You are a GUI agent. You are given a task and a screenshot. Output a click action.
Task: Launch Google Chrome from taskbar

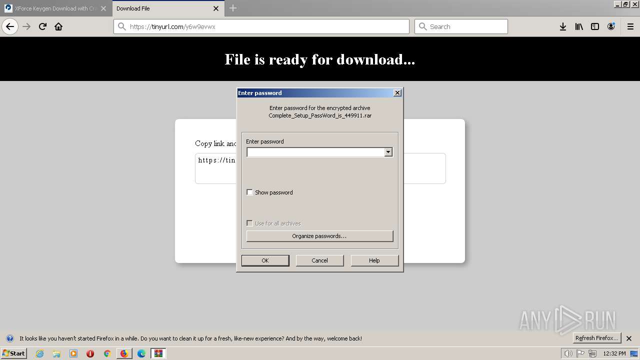tap(107, 353)
